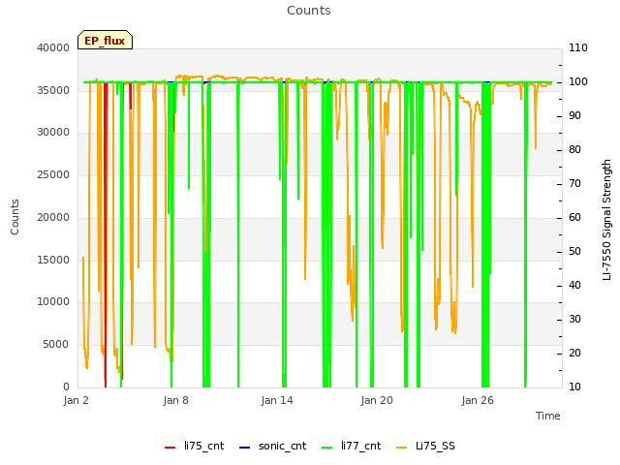This screenshot has height=465, width=620.
Task: Click the 100 right axis label
Action: point(578,81)
